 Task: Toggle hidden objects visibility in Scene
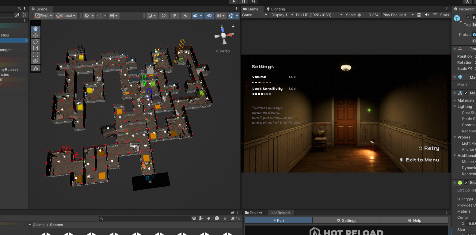209,16
